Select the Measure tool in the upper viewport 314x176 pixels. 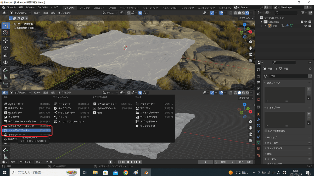[x=5, y=77]
